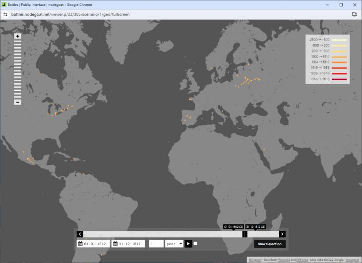The height and width of the screenshot is (263, 362).
Task: Step the timeline forward with the right arrow
Action: (282, 234)
